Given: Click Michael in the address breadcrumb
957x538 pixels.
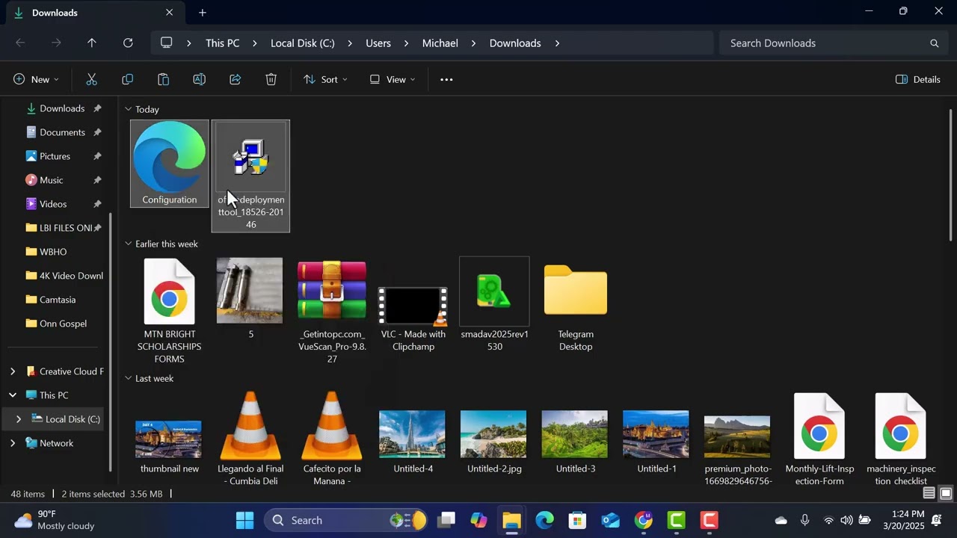Looking at the screenshot, I should [440, 43].
